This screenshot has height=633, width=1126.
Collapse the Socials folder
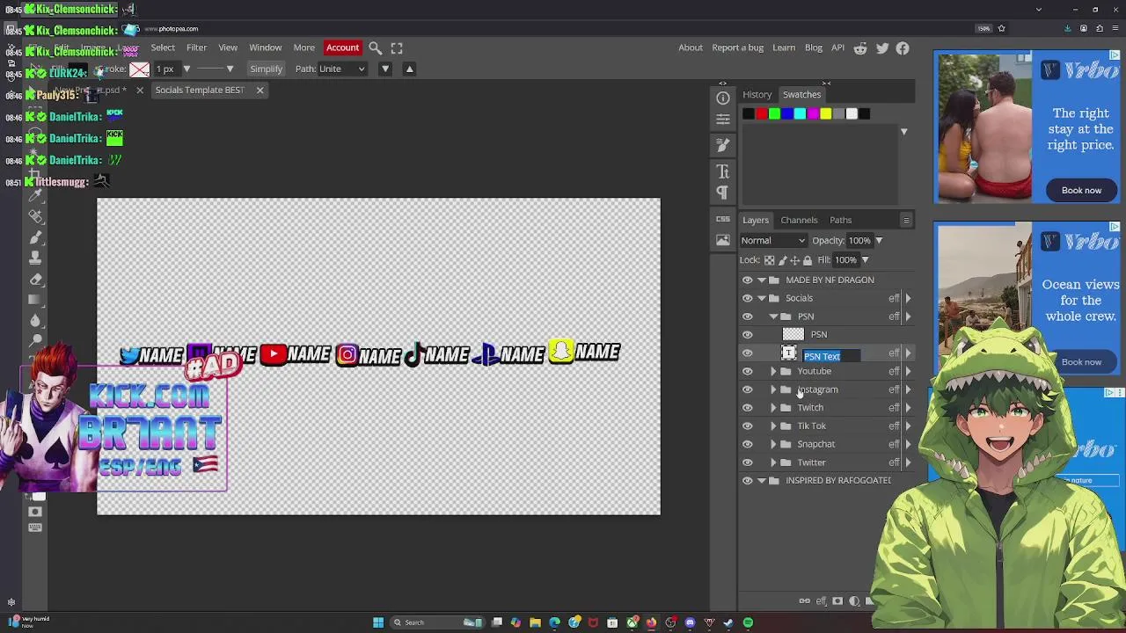762,298
